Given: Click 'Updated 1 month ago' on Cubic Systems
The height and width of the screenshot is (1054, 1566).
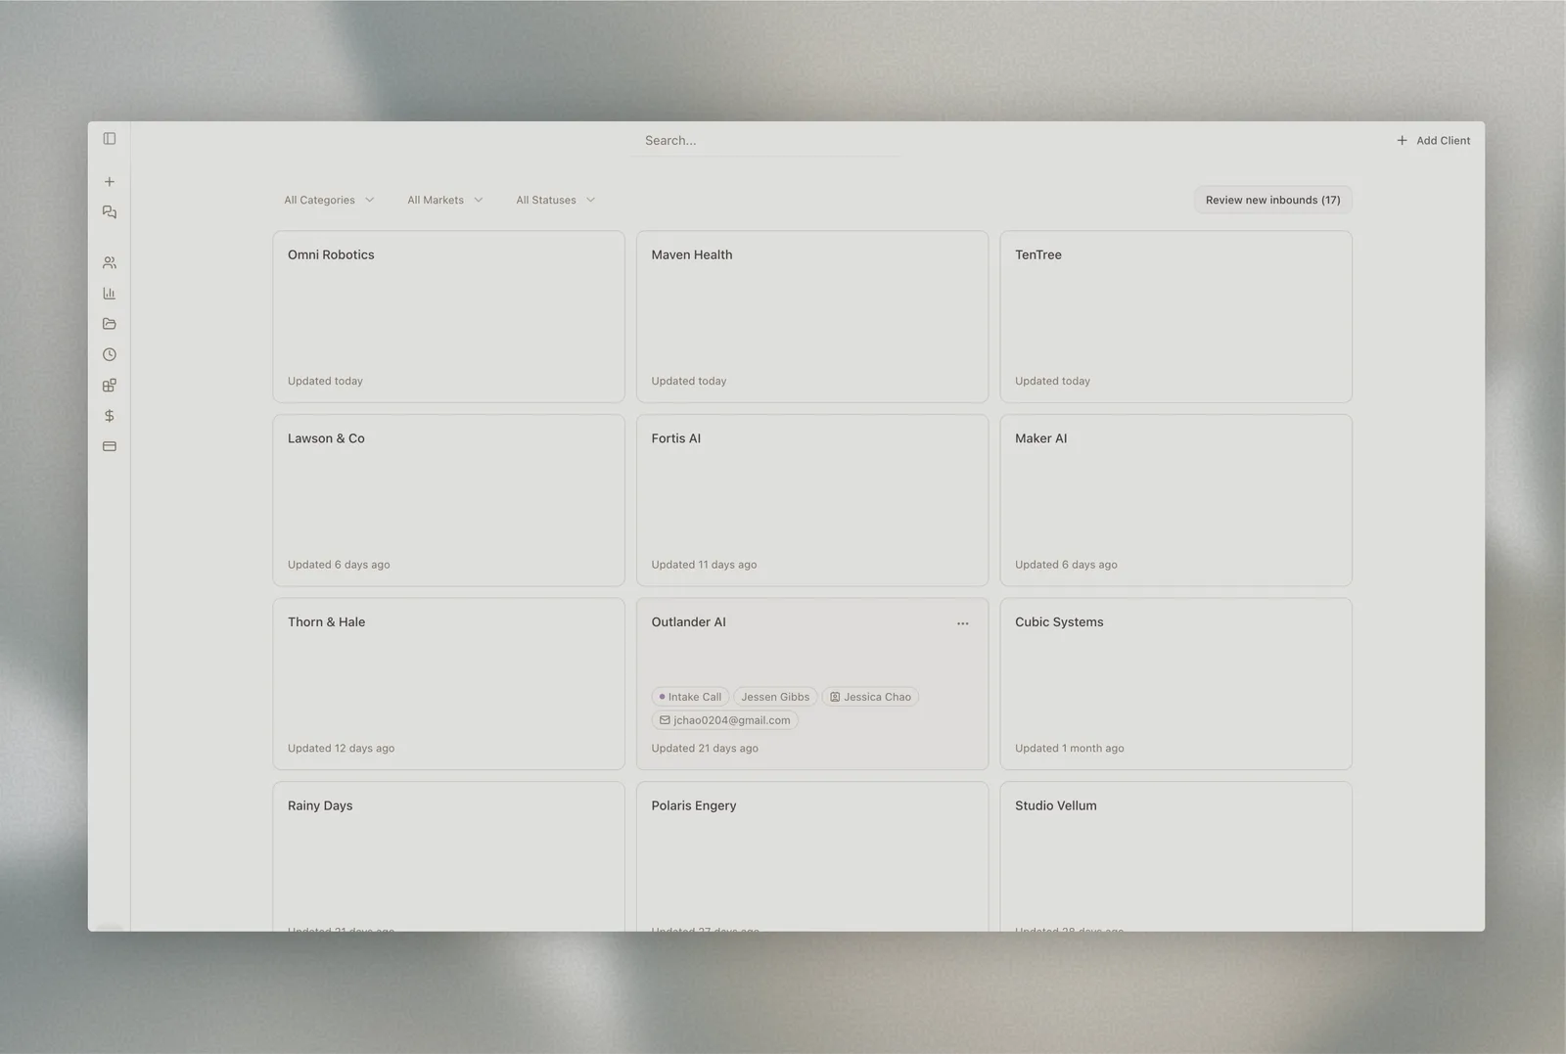Looking at the screenshot, I should [x=1069, y=749].
